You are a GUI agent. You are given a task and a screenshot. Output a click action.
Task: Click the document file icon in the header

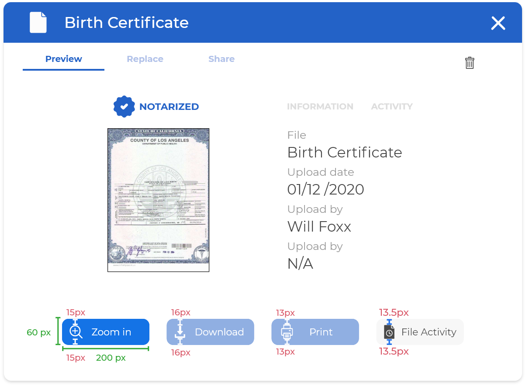click(x=38, y=23)
